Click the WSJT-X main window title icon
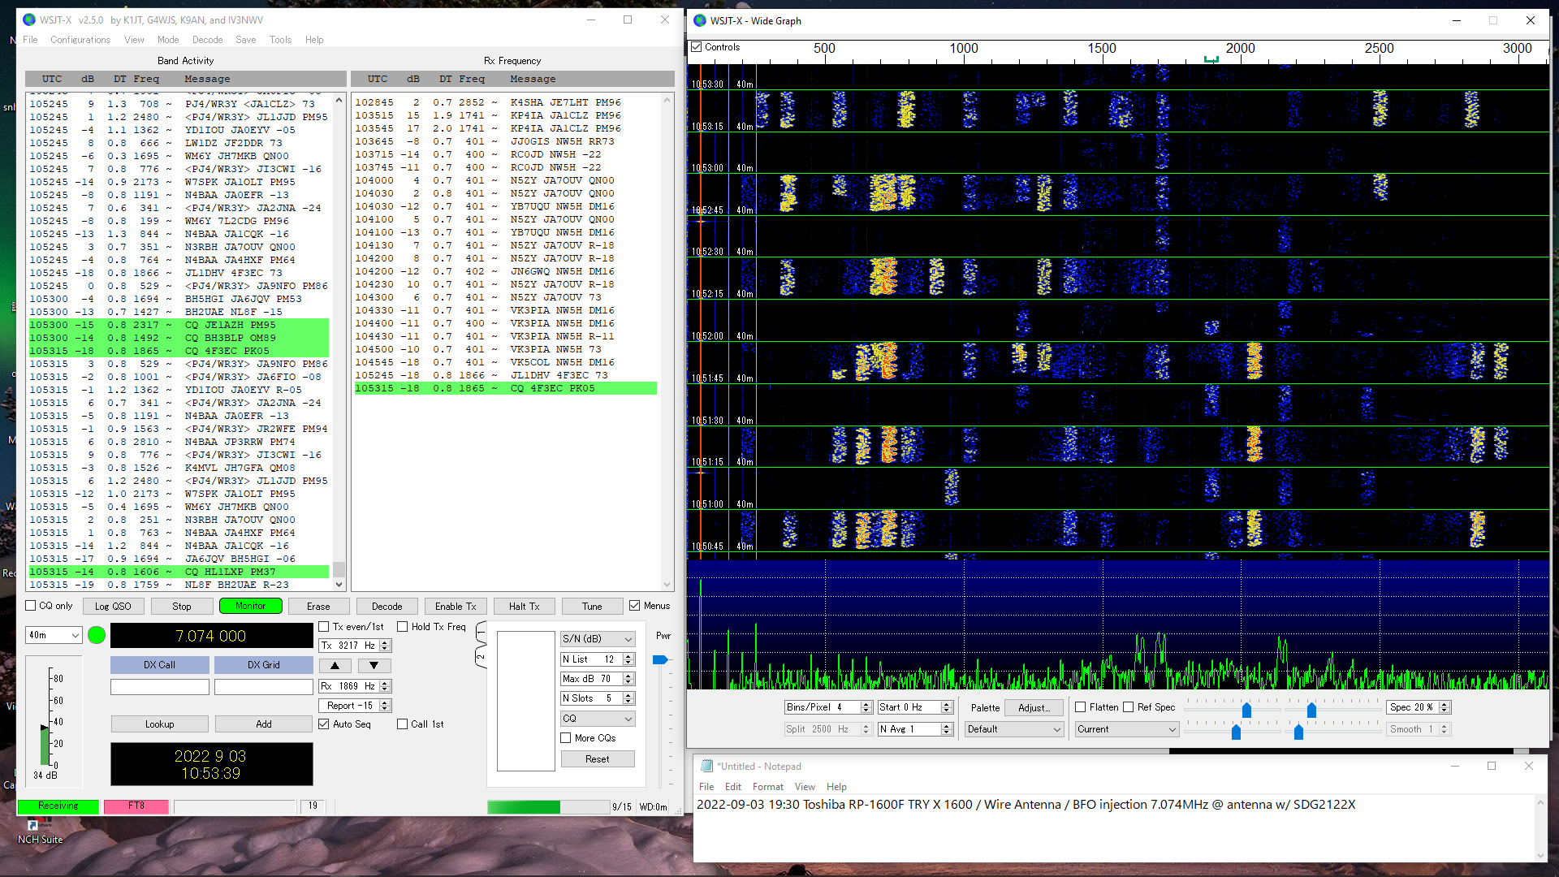The image size is (1559, 877). tap(29, 19)
